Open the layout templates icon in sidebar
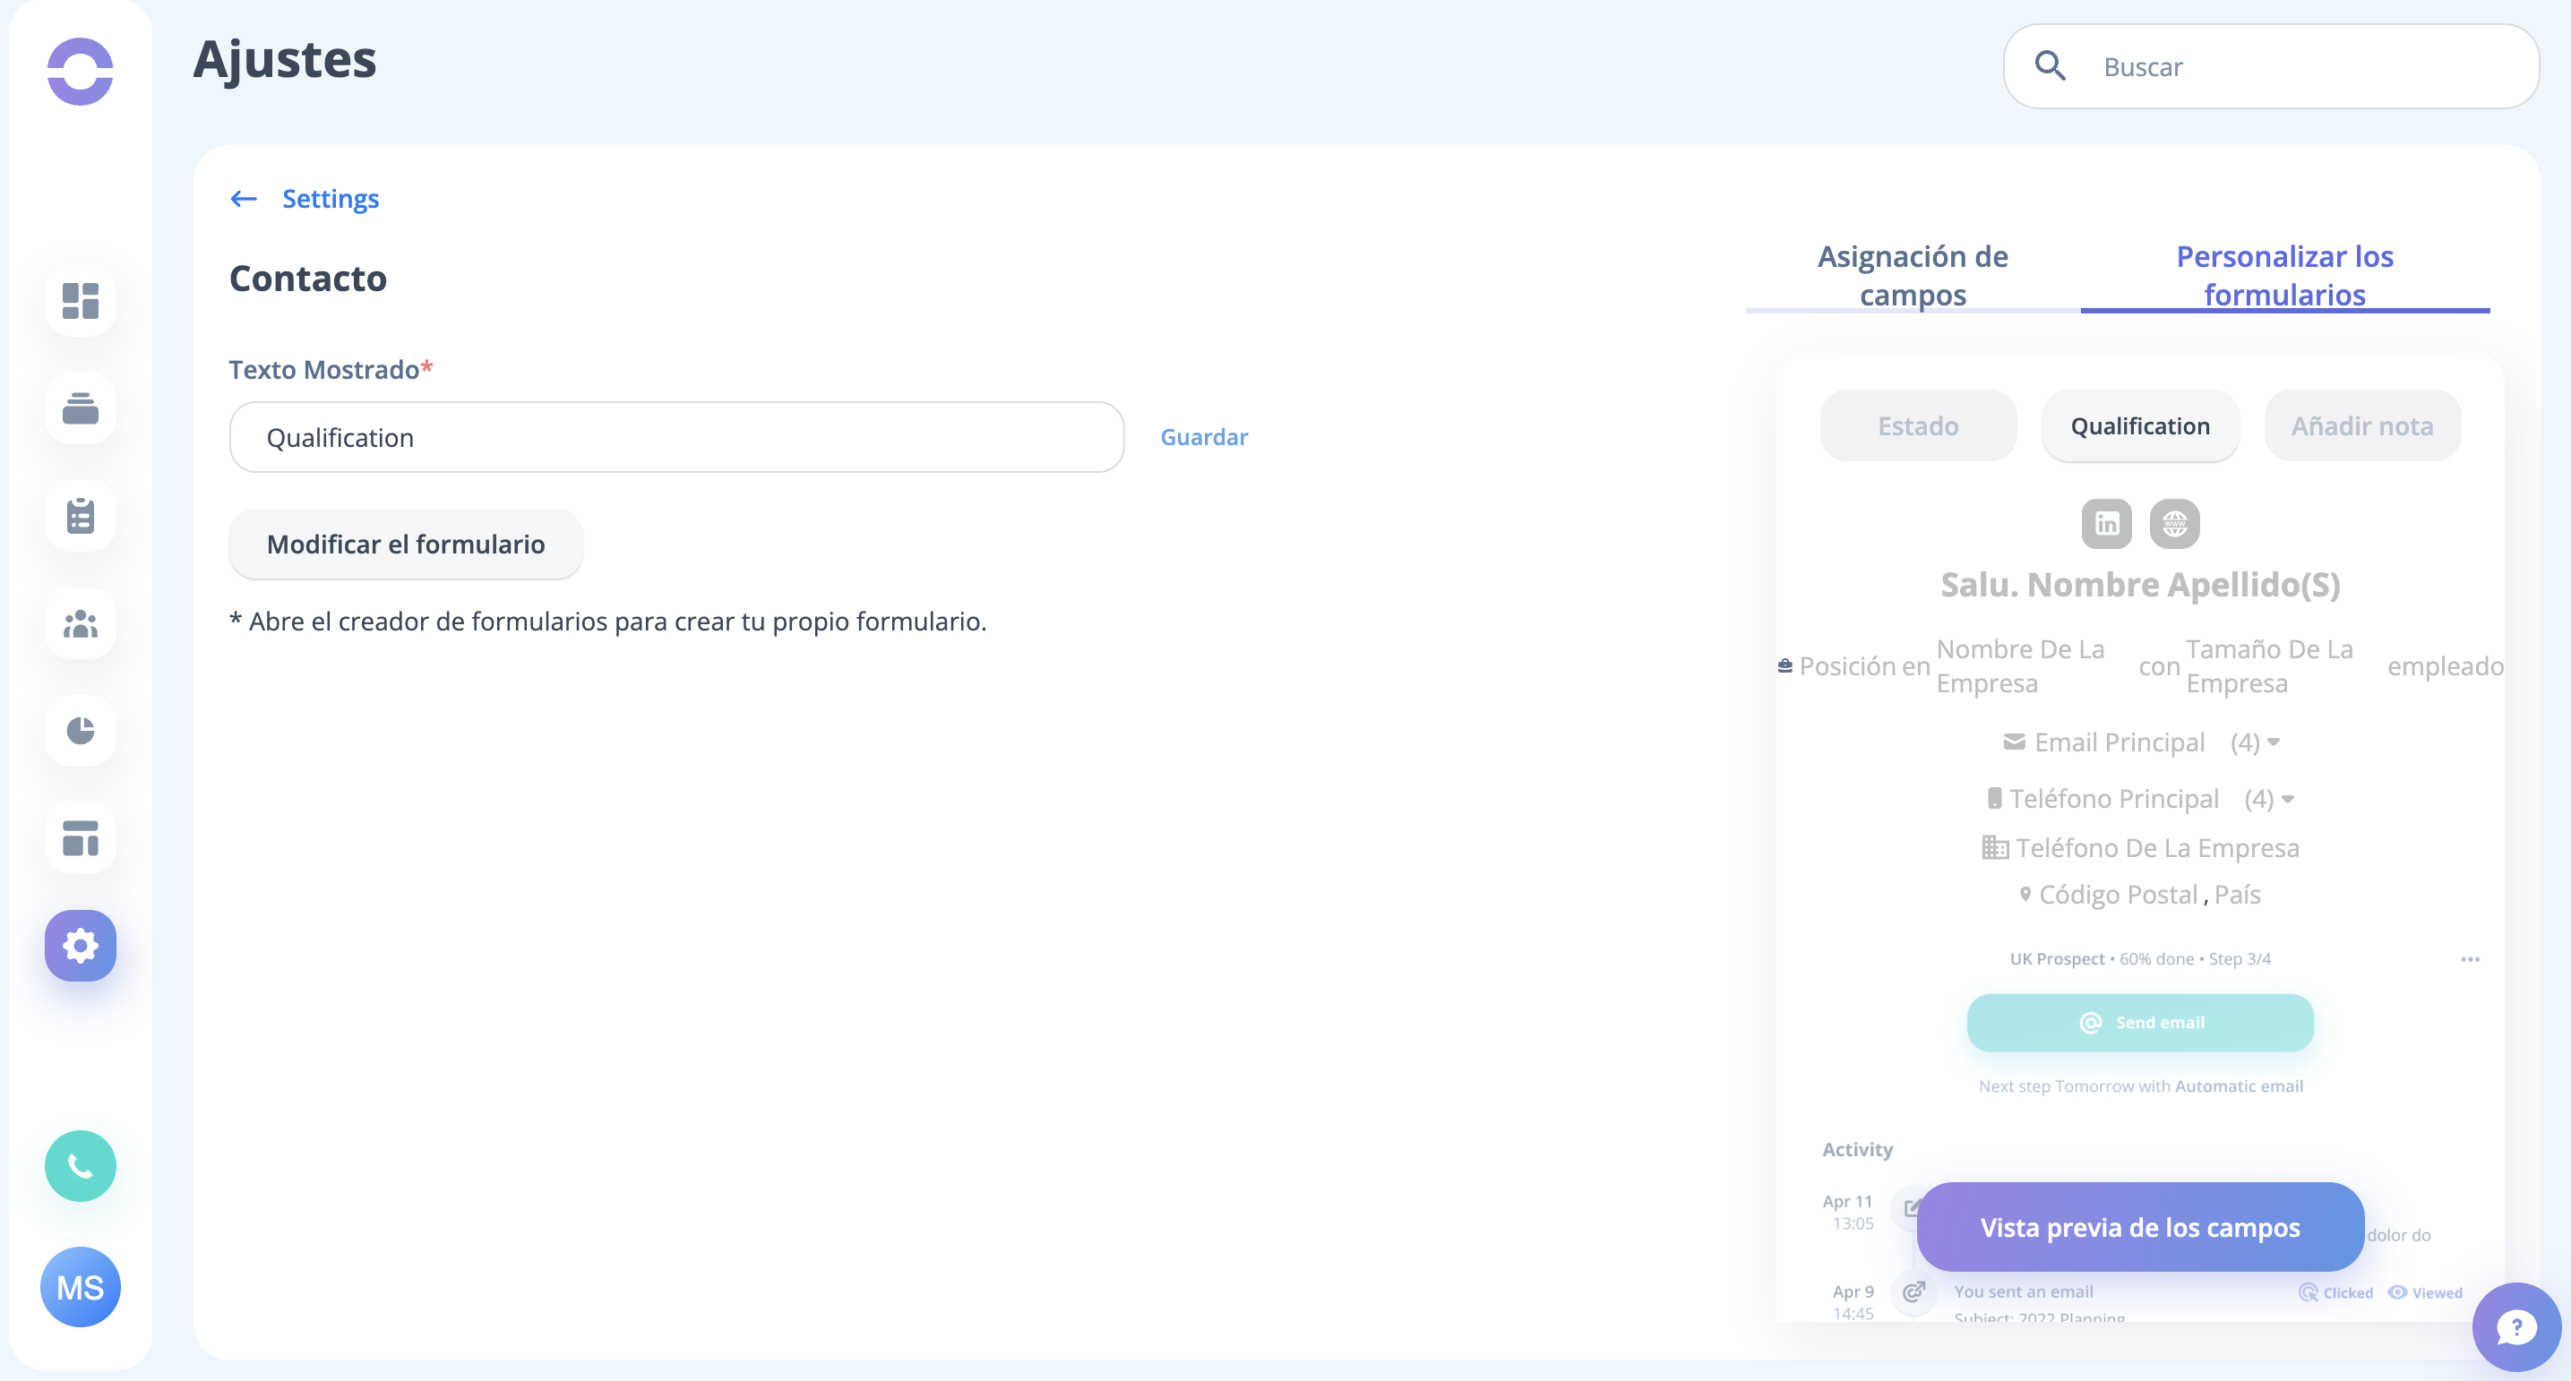The image size is (2571, 1381). pos(80,838)
